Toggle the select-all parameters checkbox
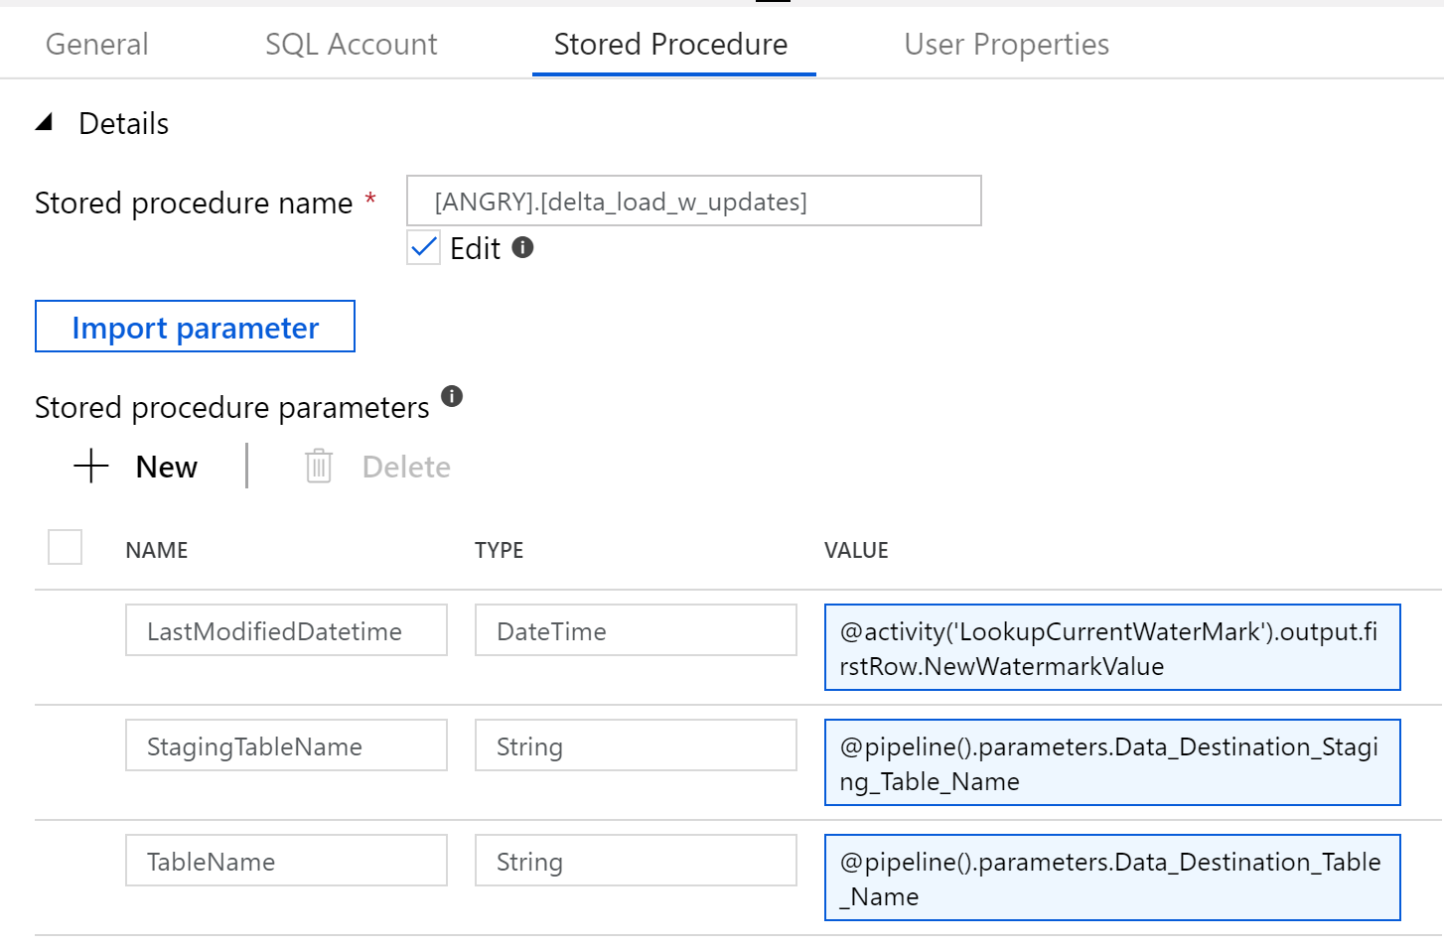The height and width of the screenshot is (947, 1444). coord(66,547)
